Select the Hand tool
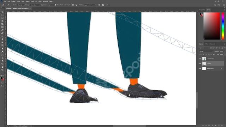 (2, 67)
